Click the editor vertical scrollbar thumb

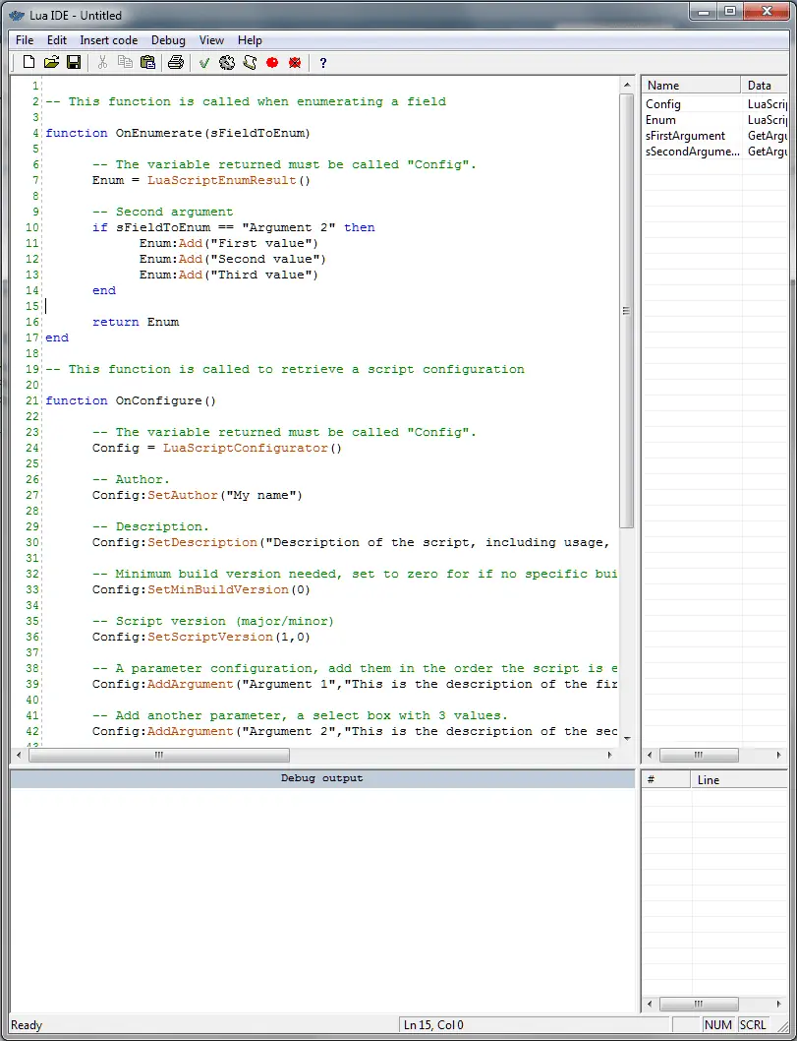click(627, 311)
